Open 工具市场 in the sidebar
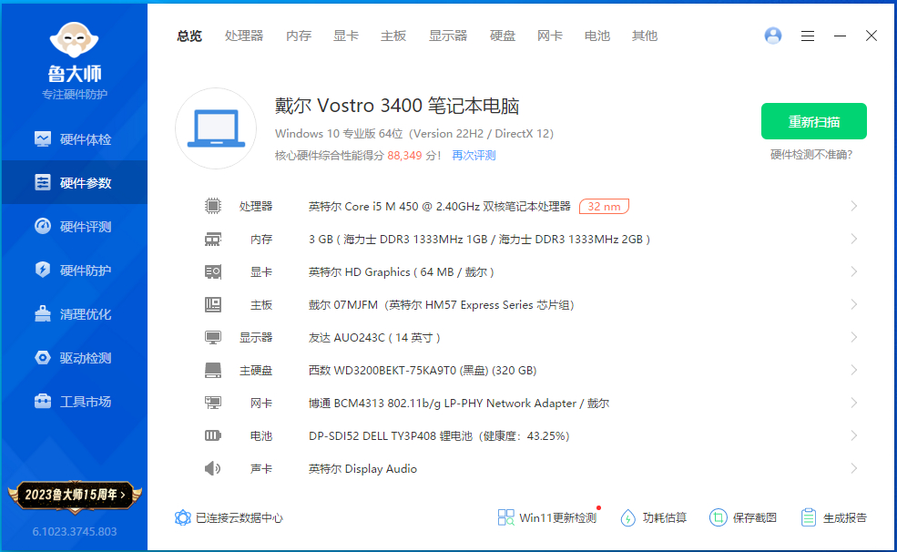 [75, 402]
